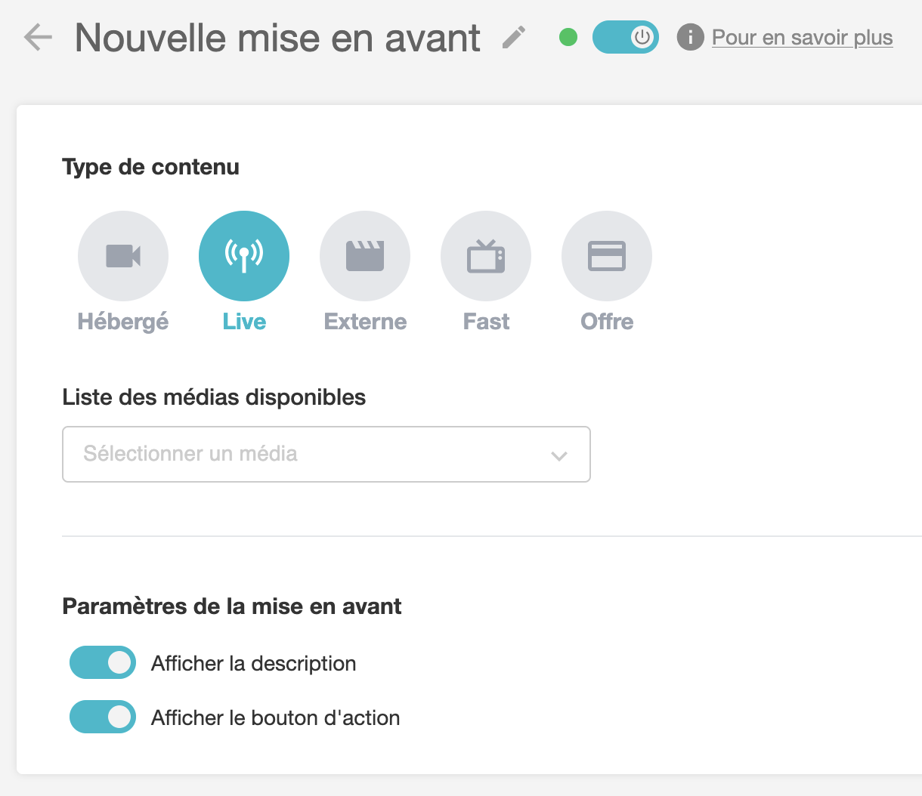Edit the title with the pencil icon
This screenshot has height=796, width=922.
[x=514, y=37]
